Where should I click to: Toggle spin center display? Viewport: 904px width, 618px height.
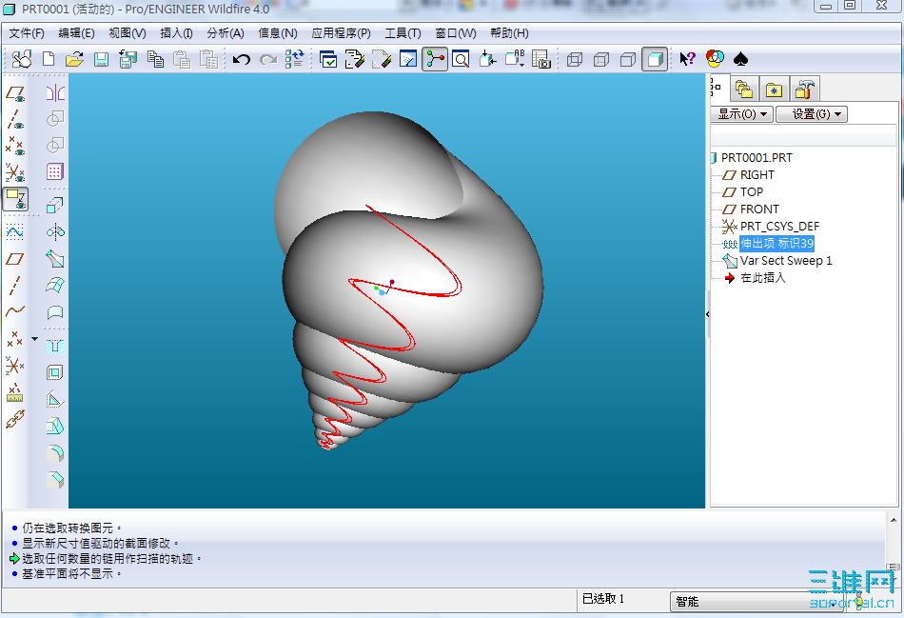435,59
